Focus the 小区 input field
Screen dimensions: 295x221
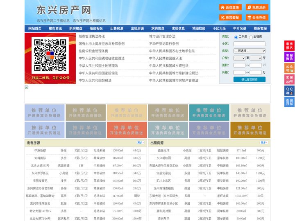point(250,44)
